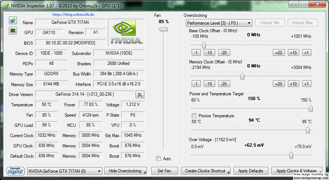Increase Memory Clock Offset by 1 MHz
Screen dimensions: 329x180
click(x=307, y=84)
